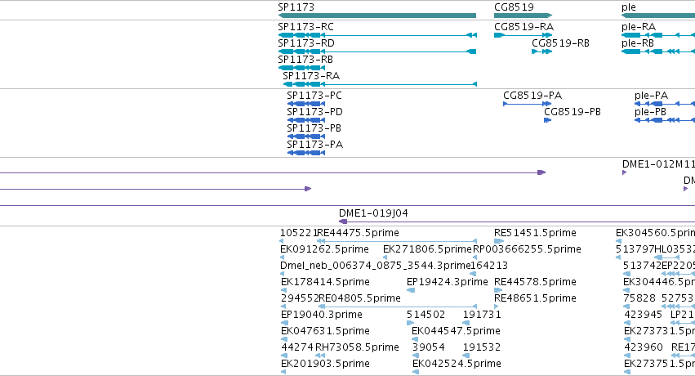Select the RE44475.5prime EST label
This screenshot has height=376, width=695.
click(359, 233)
